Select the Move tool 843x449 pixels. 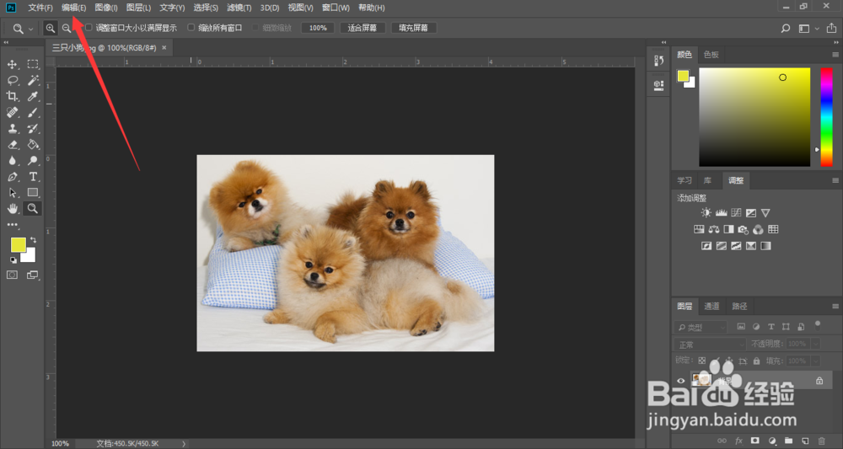[x=12, y=65]
